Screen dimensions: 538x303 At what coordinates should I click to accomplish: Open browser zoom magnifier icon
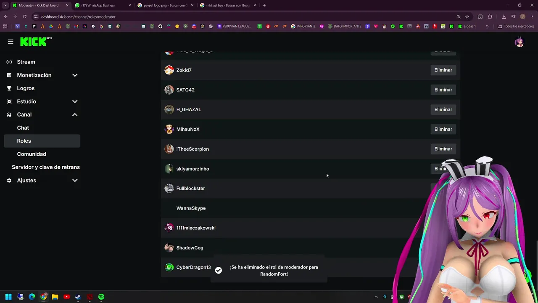458,17
